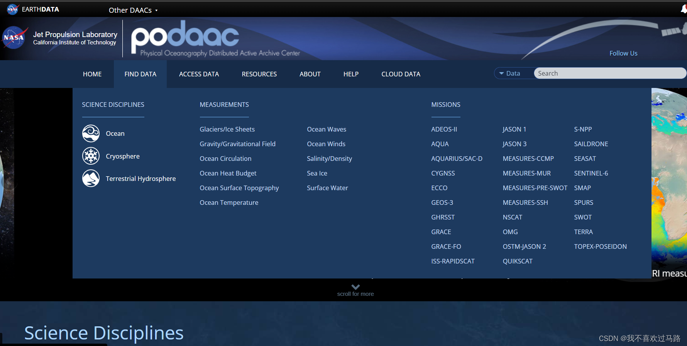
Task: Open Ocean Surface Topography measurement
Action: point(239,188)
